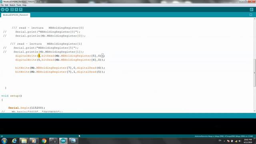This screenshot has height=144, width=256.
Task: Launch Internet Explorer from taskbar
Action: pos(14,141)
